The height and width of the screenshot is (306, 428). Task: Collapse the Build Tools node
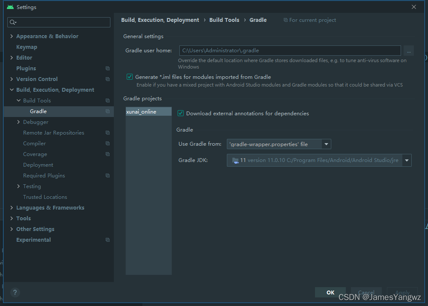click(18, 100)
